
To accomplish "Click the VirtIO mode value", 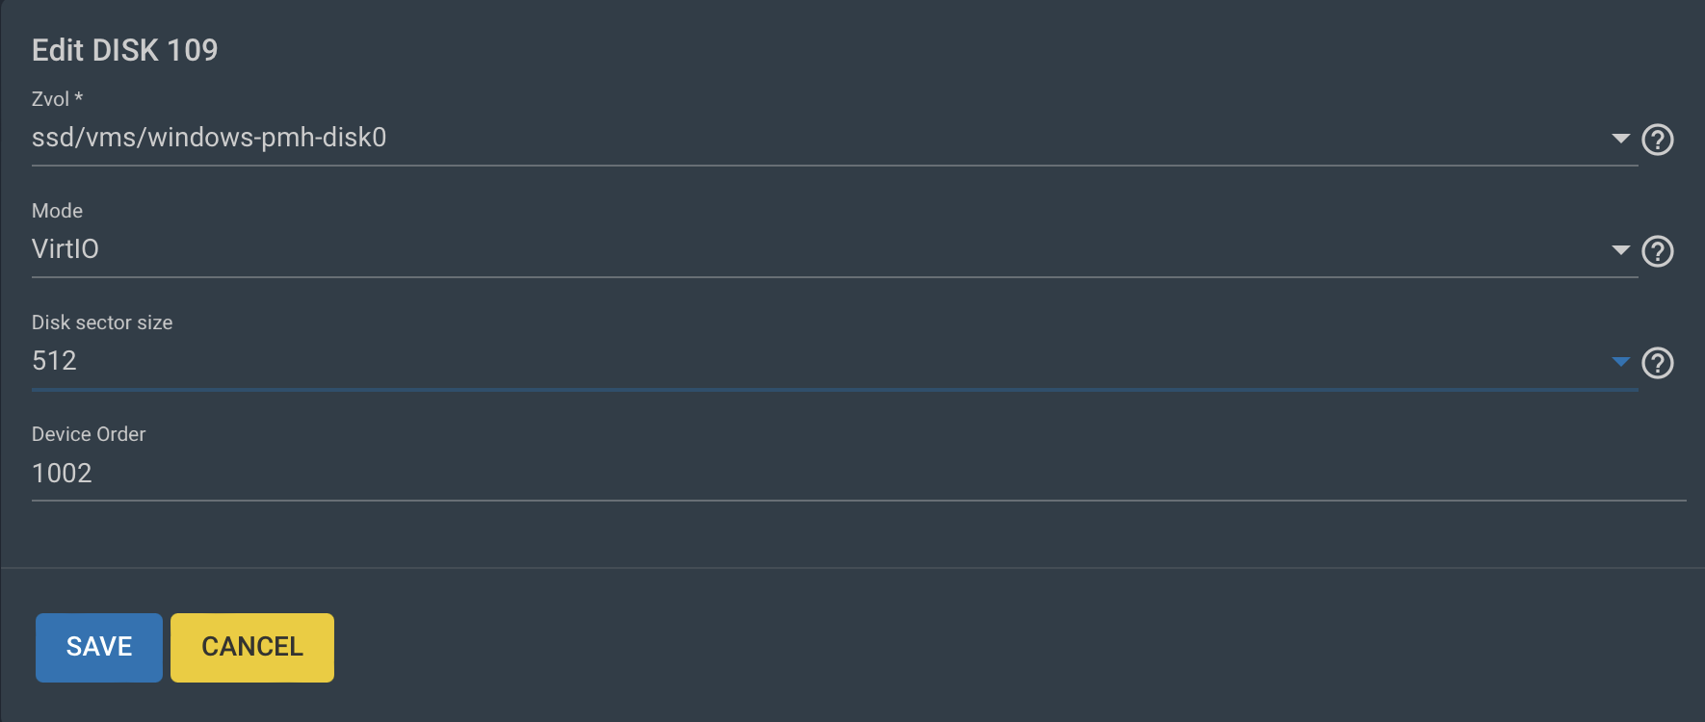I will [66, 249].
